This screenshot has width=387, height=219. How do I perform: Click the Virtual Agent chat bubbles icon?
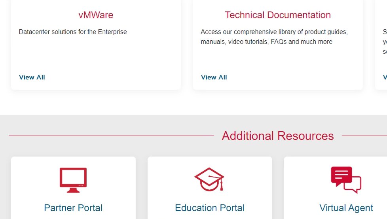pos(346,180)
